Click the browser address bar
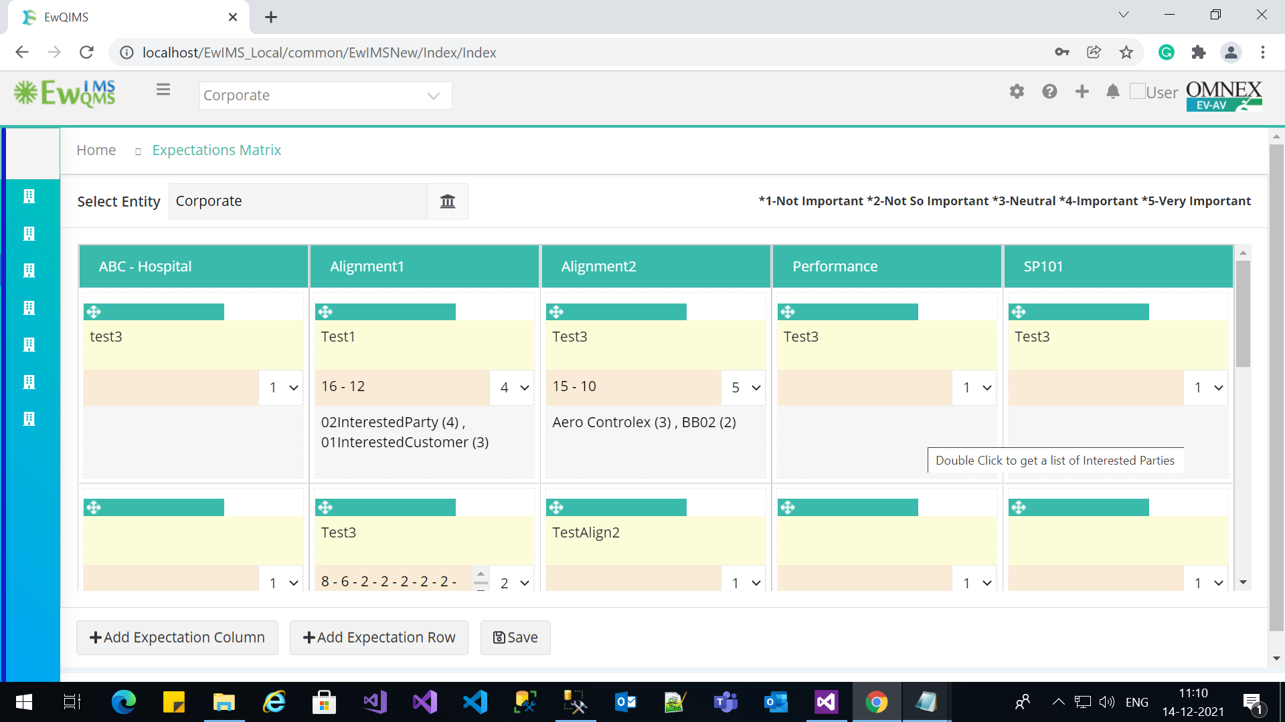 [582, 52]
